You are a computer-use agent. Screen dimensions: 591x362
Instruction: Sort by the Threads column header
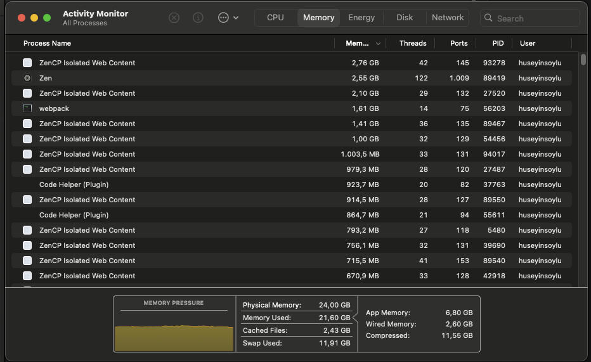(x=413, y=43)
